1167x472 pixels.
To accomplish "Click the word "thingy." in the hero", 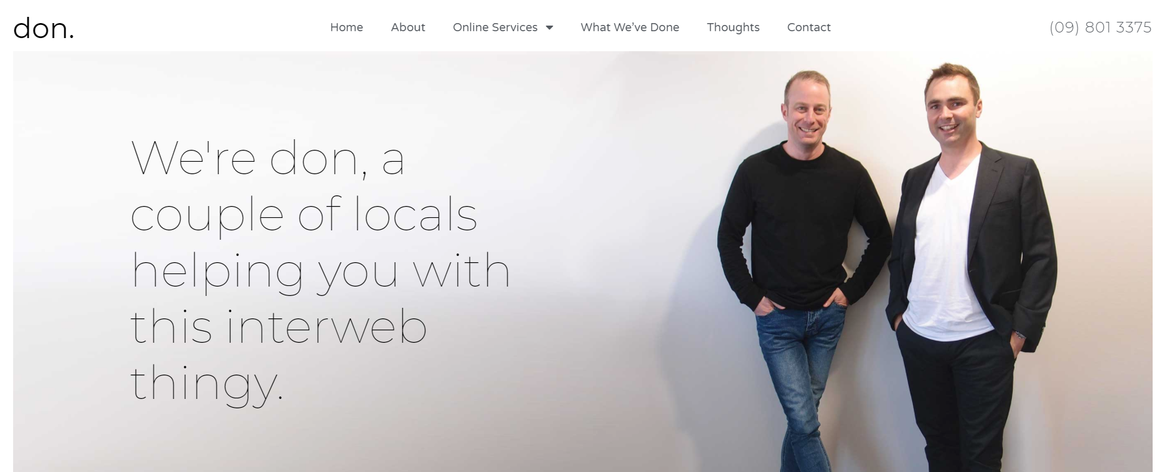I will 207,383.
